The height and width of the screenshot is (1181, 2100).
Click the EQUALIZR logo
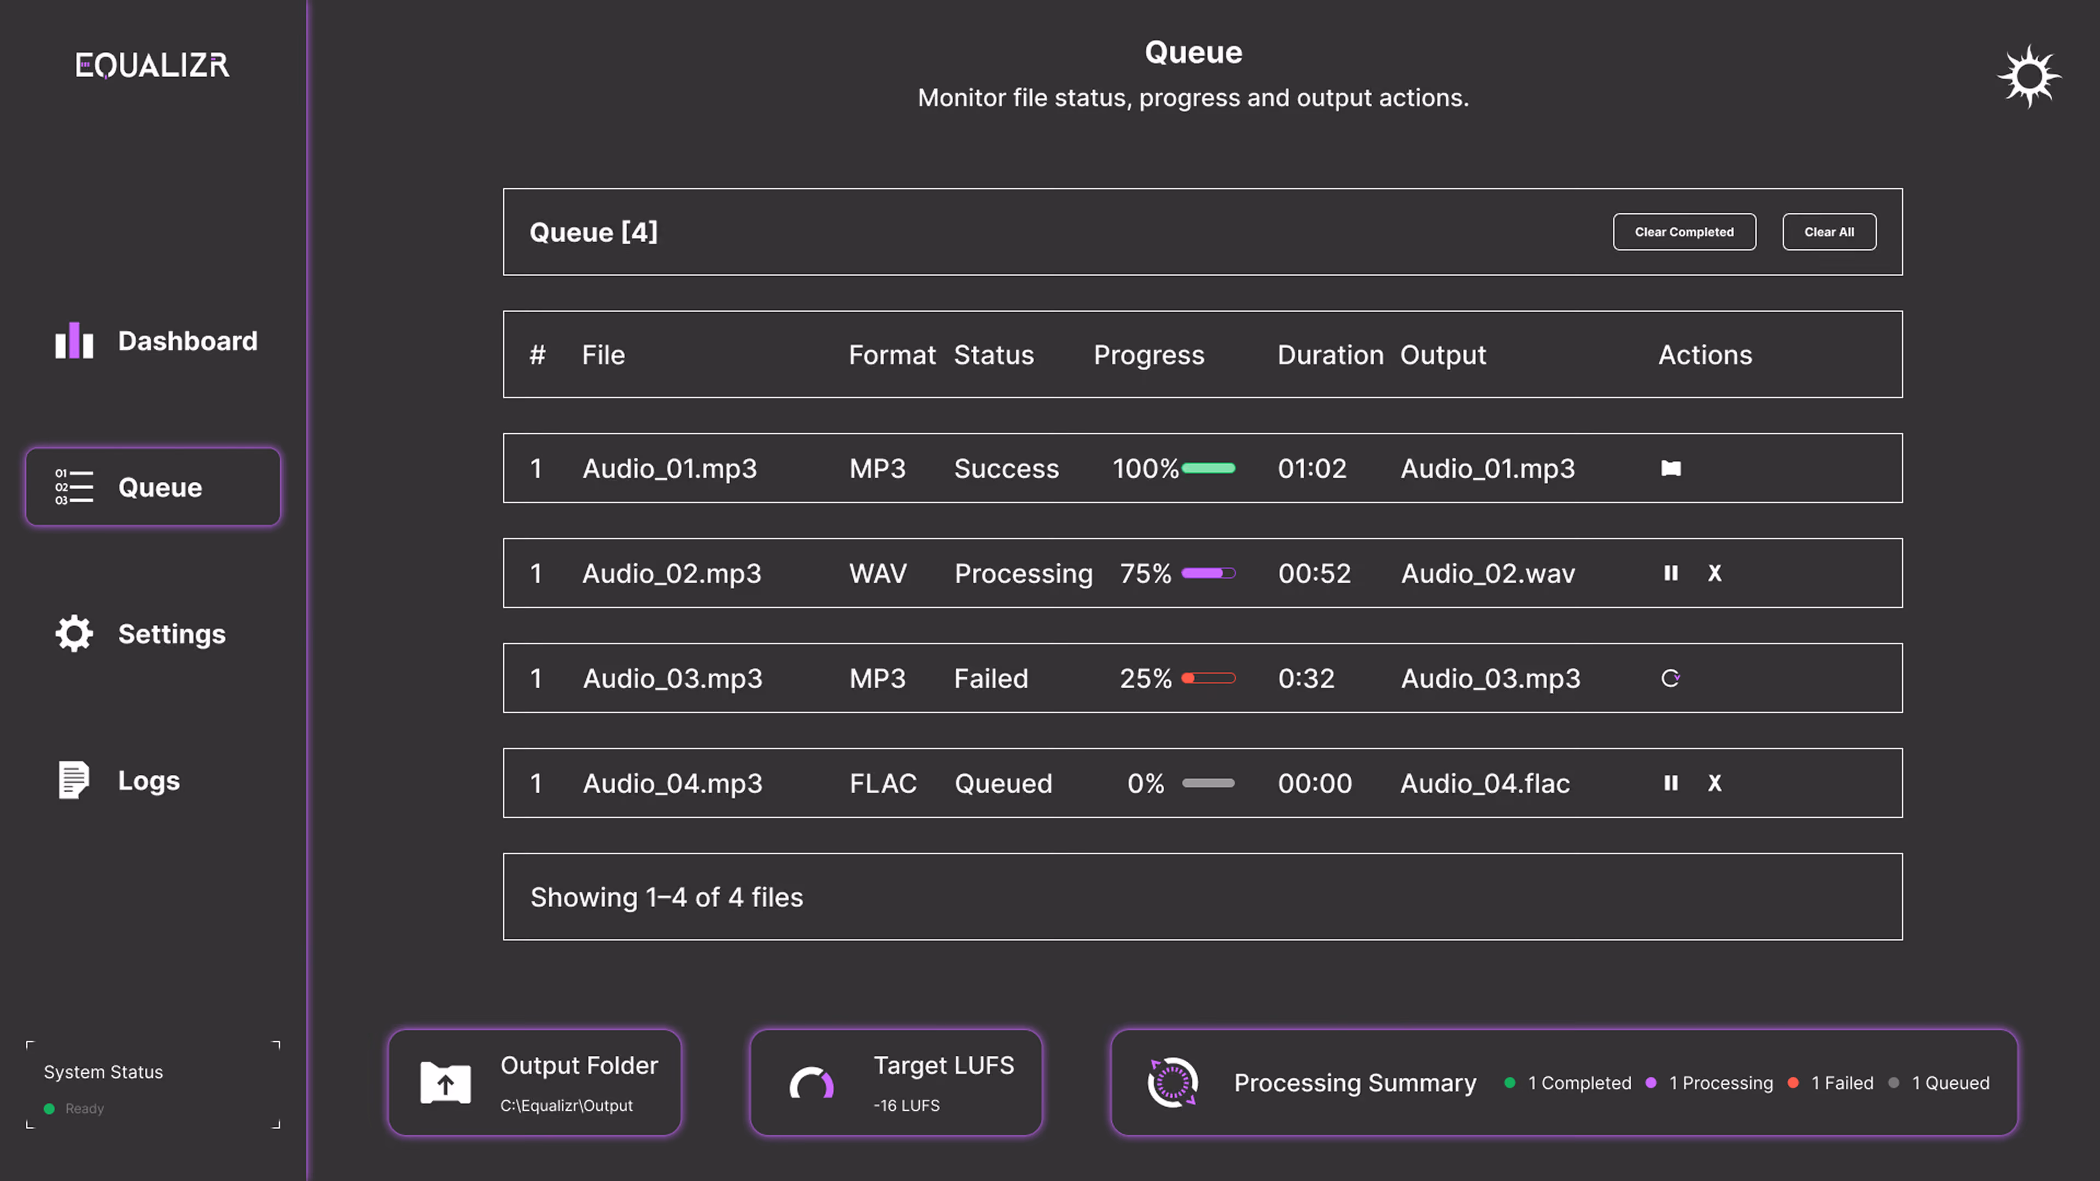pyautogui.click(x=153, y=65)
